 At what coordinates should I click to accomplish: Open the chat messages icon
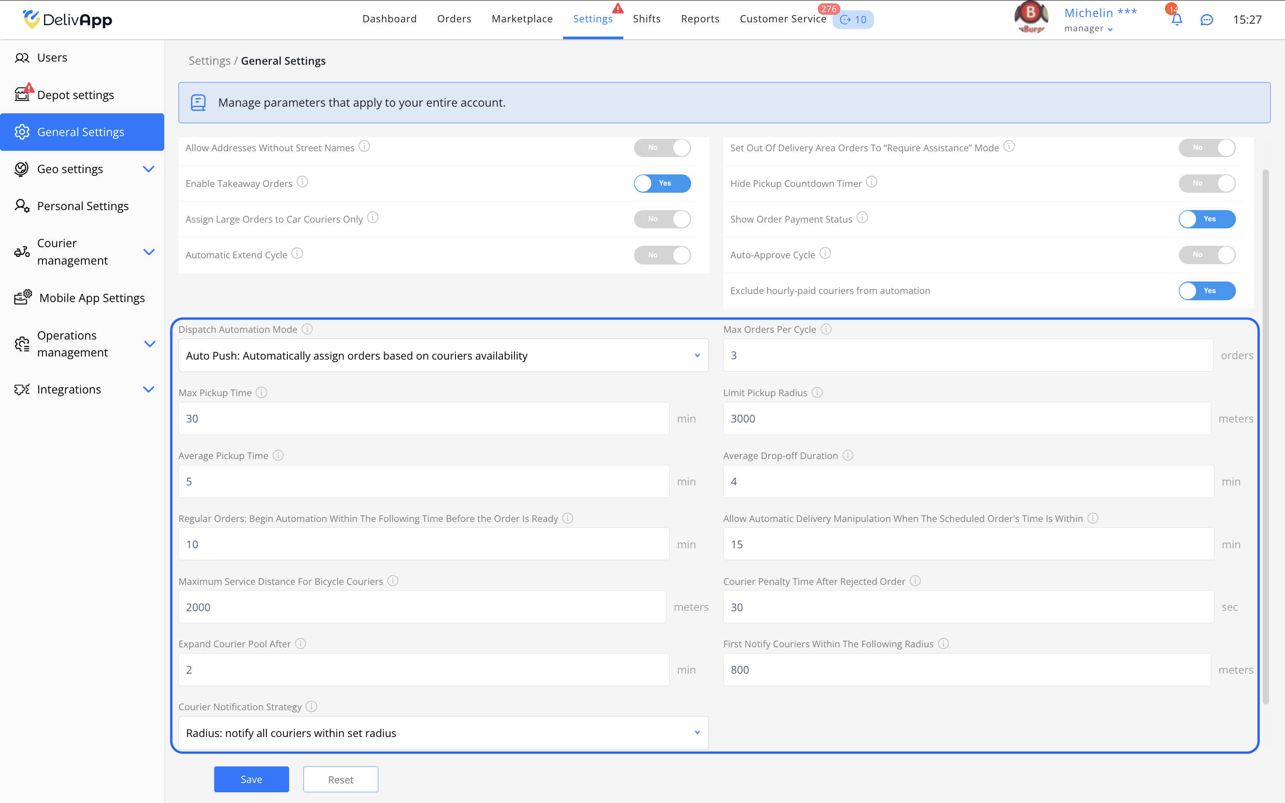tap(1206, 20)
